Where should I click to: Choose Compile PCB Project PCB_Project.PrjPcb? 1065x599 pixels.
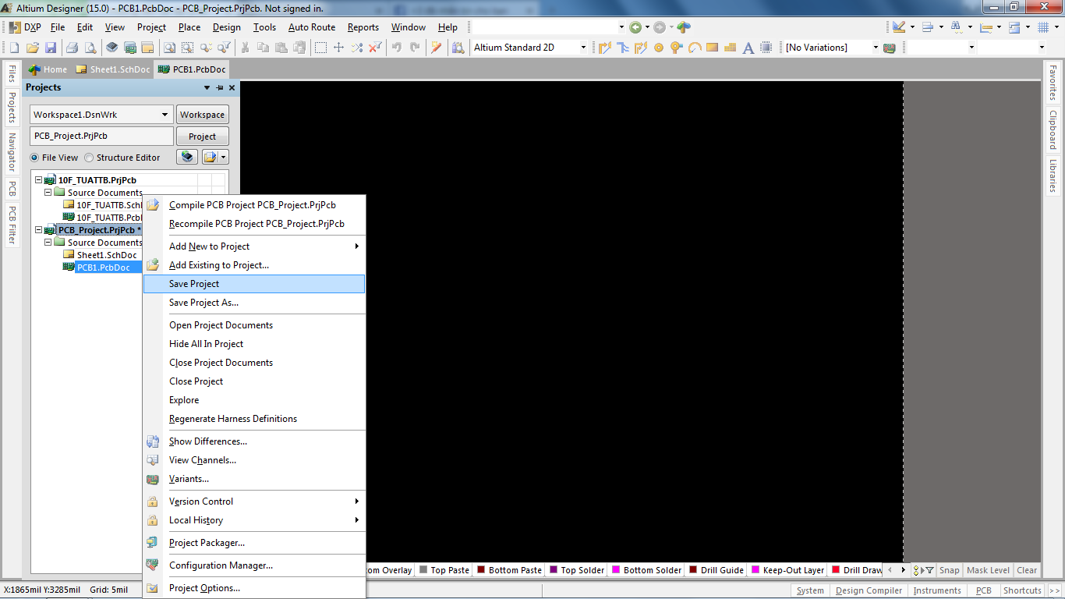point(254,205)
